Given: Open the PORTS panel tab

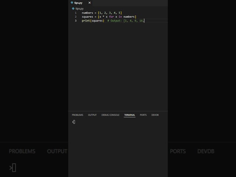Looking at the screenshot, I should 143,115.
